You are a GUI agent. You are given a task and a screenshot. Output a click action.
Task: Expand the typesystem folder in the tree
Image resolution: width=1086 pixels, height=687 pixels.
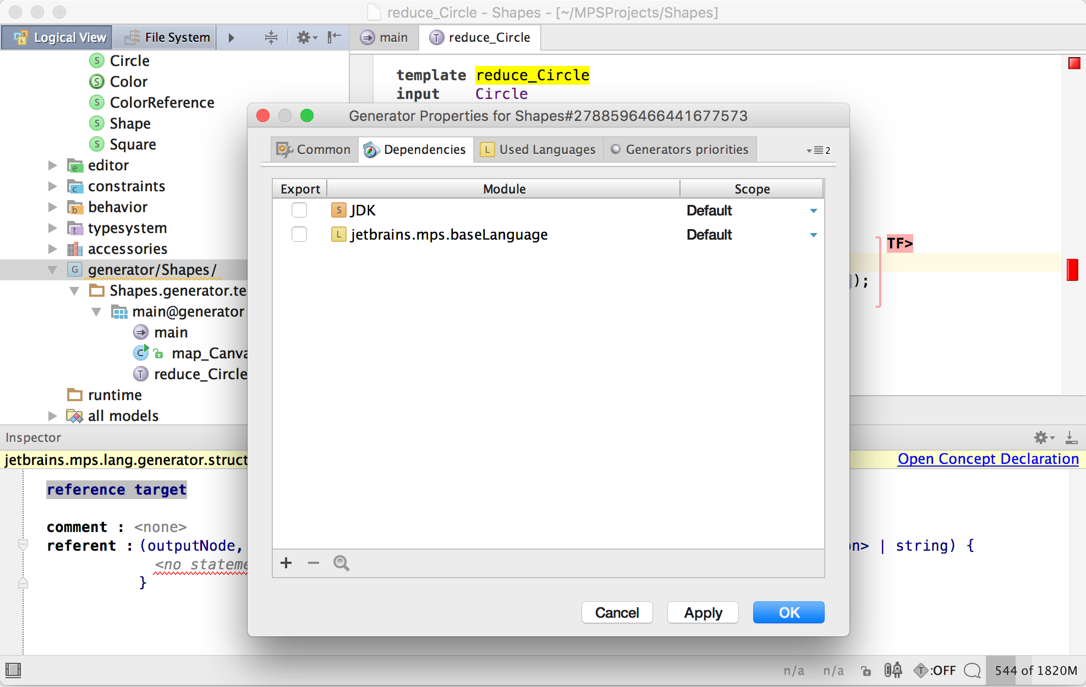(x=53, y=228)
